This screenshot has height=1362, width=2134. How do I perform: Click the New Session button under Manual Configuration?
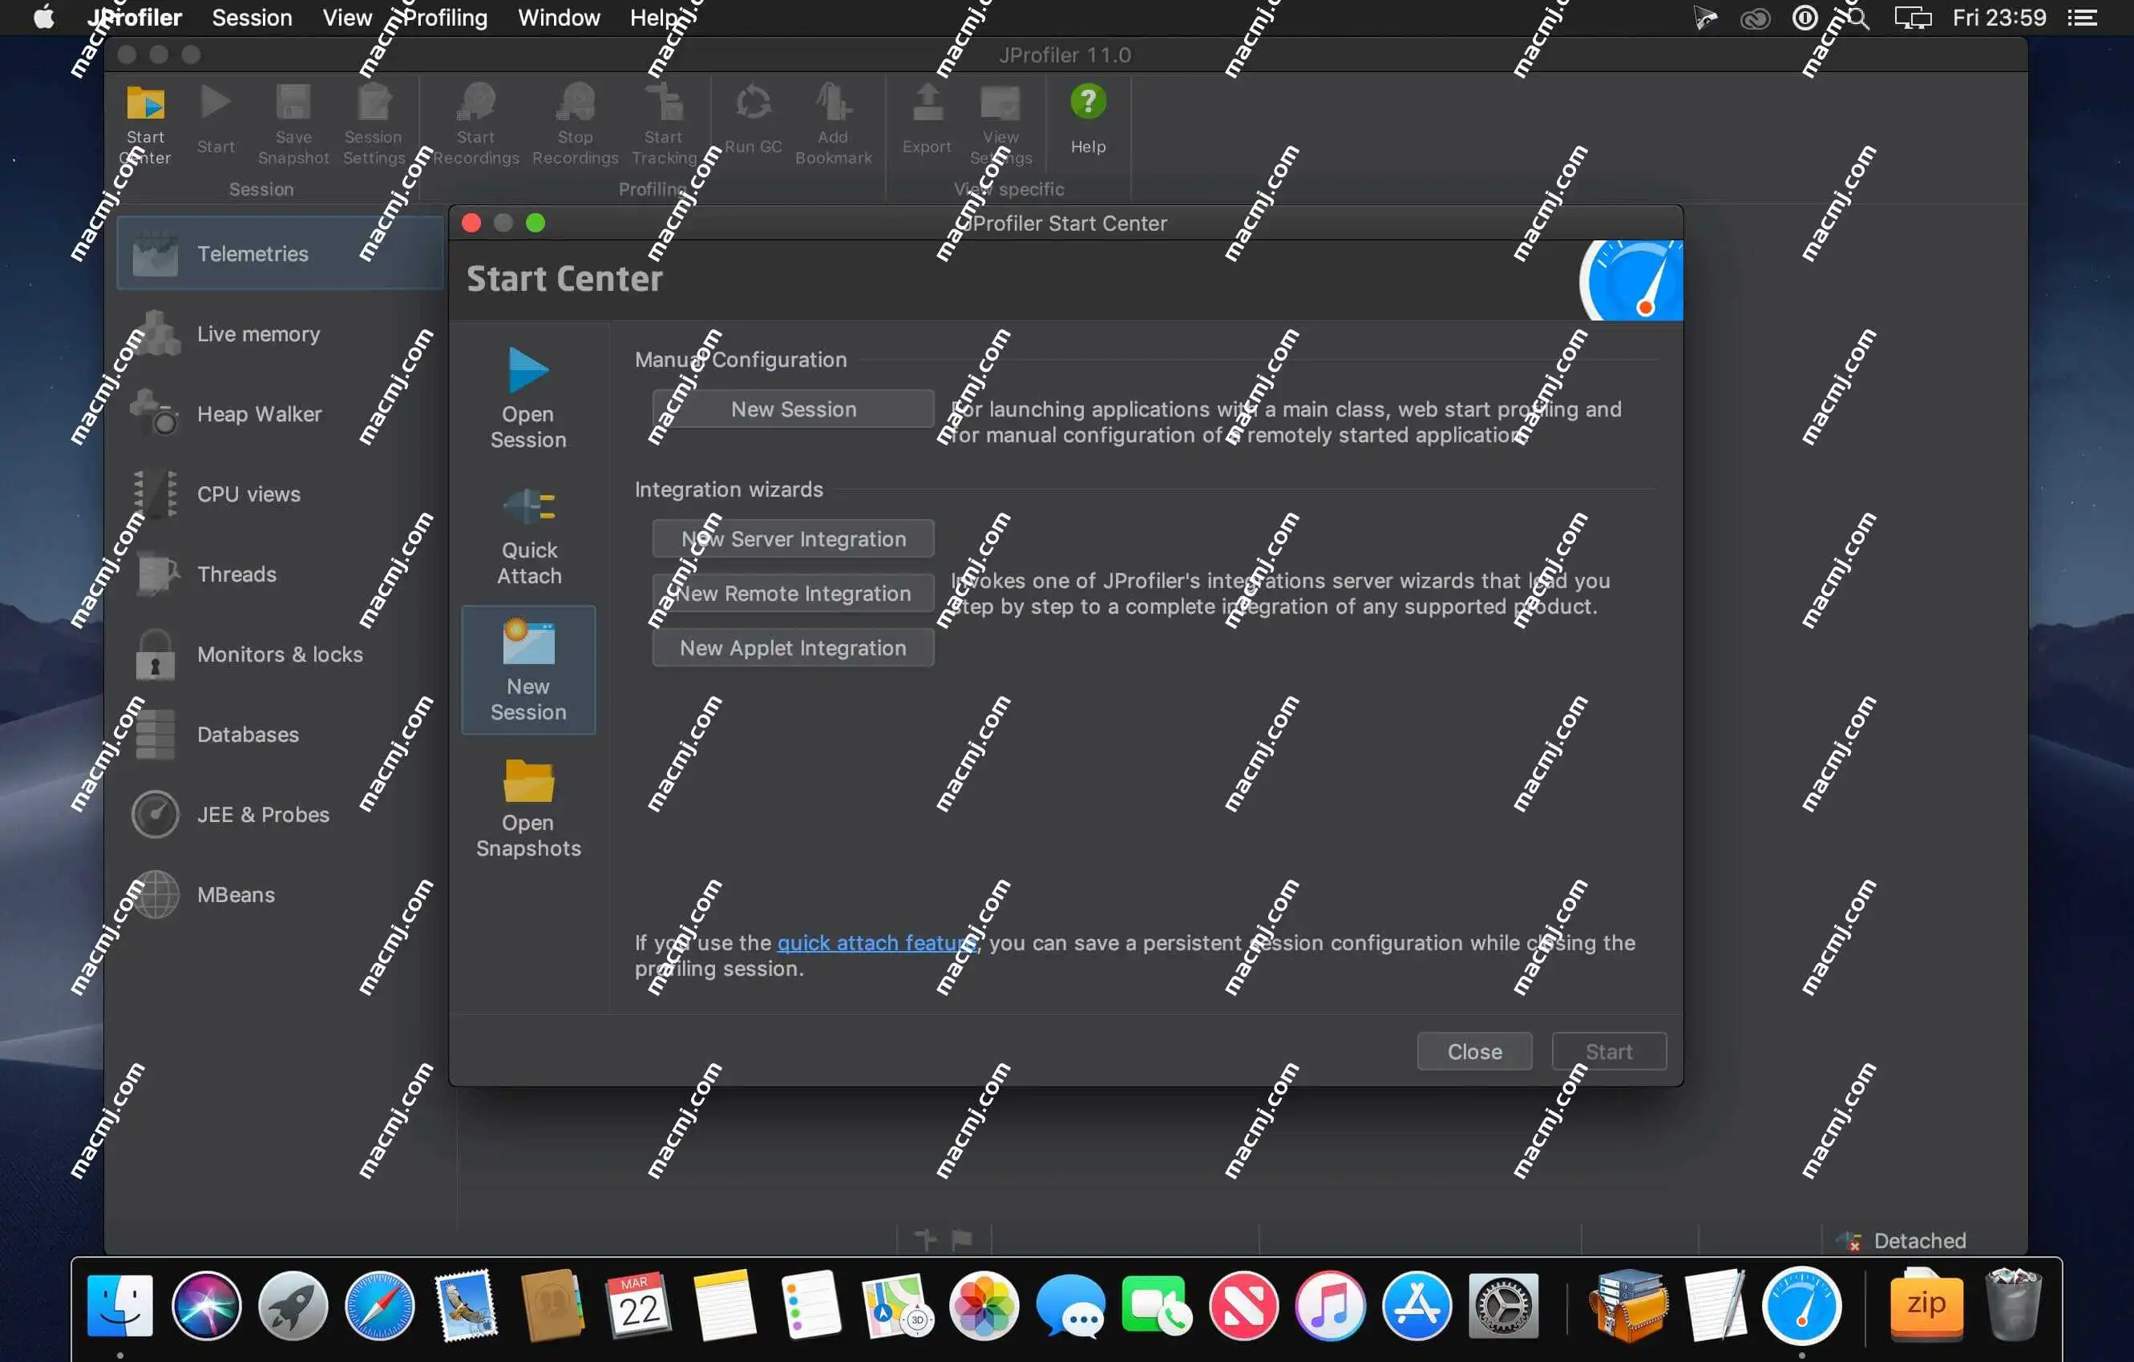pyautogui.click(x=793, y=409)
